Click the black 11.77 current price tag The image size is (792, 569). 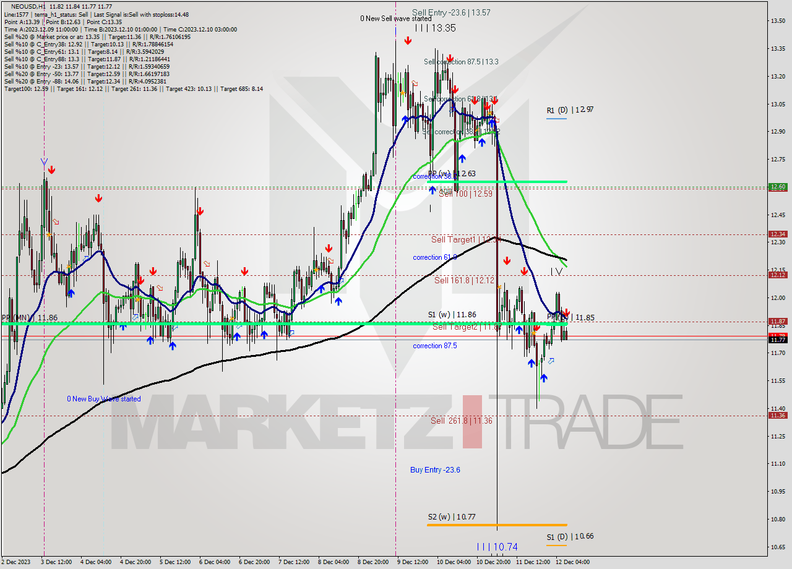tap(777, 340)
